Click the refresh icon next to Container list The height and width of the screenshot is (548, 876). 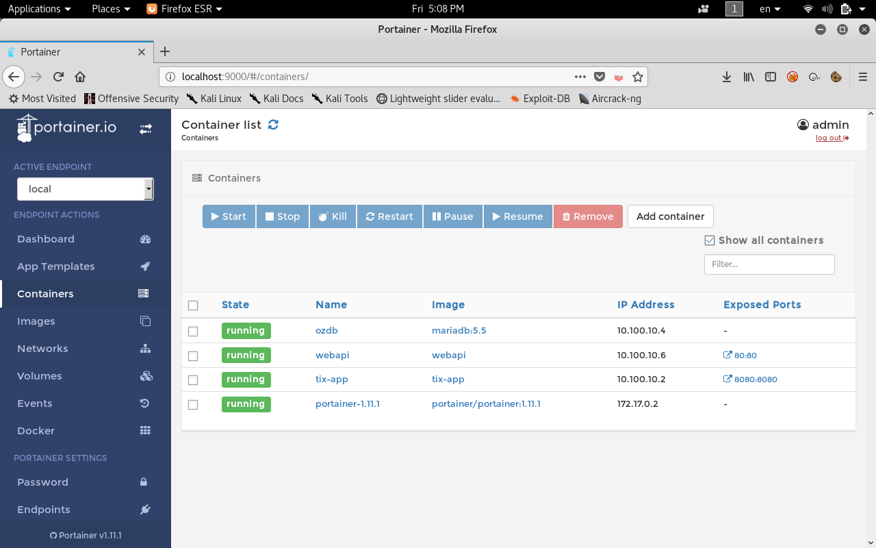(273, 125)
